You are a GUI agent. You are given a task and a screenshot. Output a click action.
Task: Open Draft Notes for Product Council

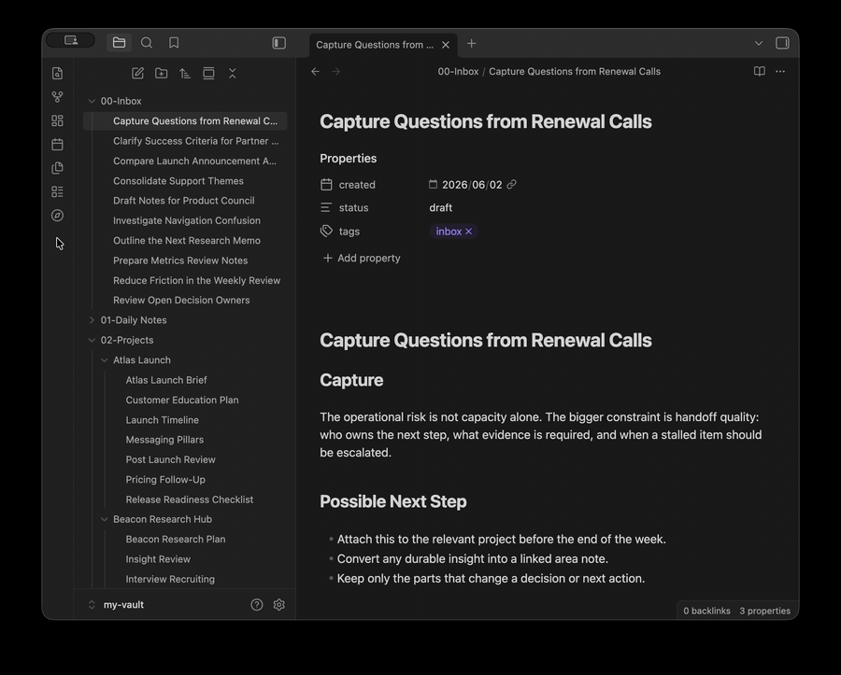[183, 201]
